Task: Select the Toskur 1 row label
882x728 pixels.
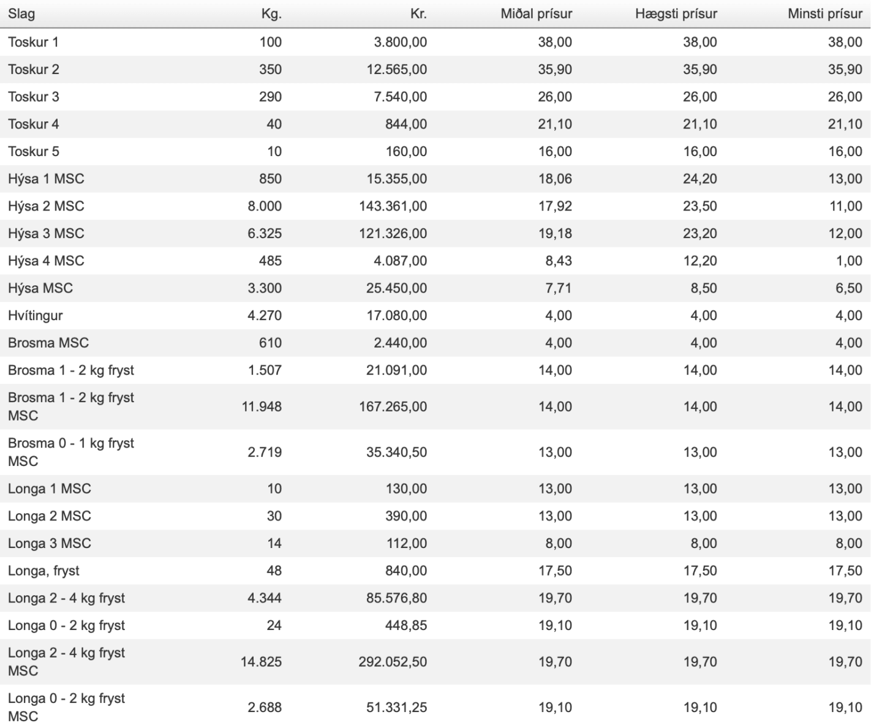Action: [x=33, y=42]
